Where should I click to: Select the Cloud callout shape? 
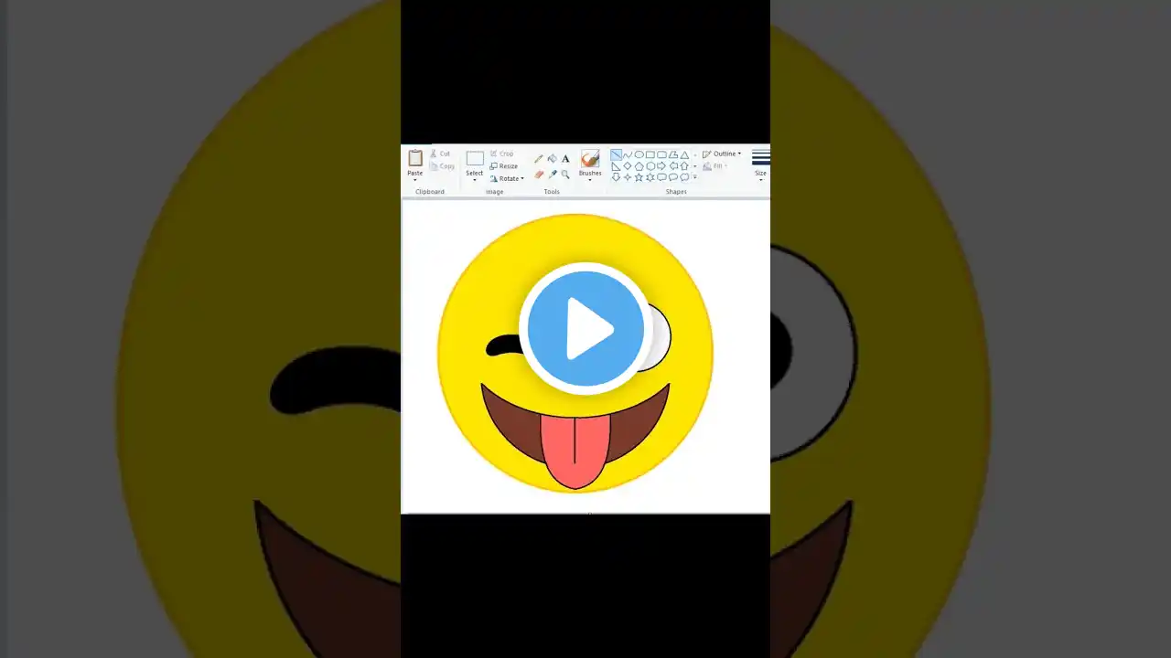pos(684,177)
